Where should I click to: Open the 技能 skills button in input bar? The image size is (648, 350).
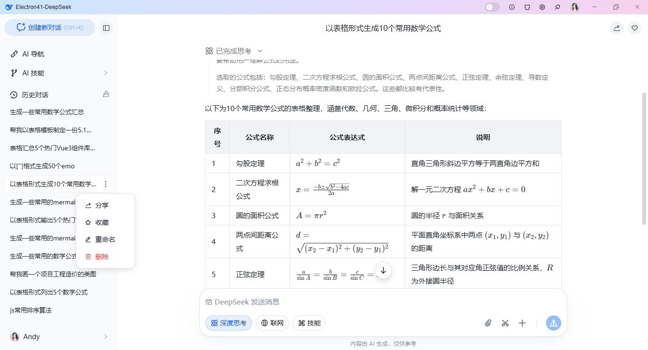coord(309,323)
